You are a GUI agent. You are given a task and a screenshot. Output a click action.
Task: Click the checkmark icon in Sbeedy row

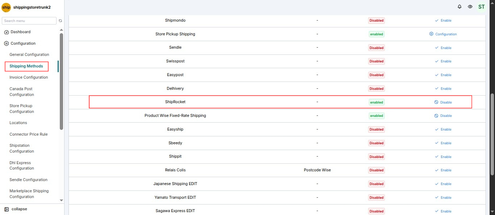(437, 143)
